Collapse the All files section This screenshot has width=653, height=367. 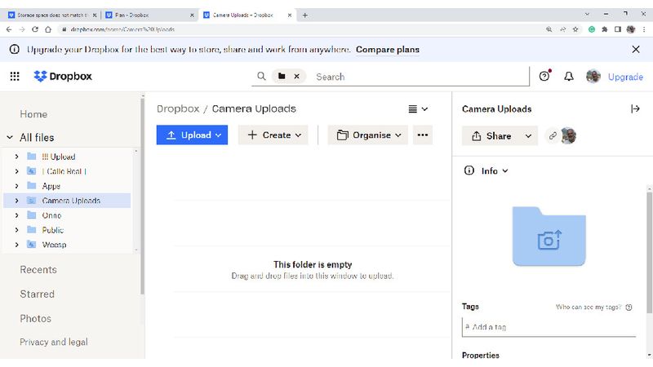pos(10,137)
